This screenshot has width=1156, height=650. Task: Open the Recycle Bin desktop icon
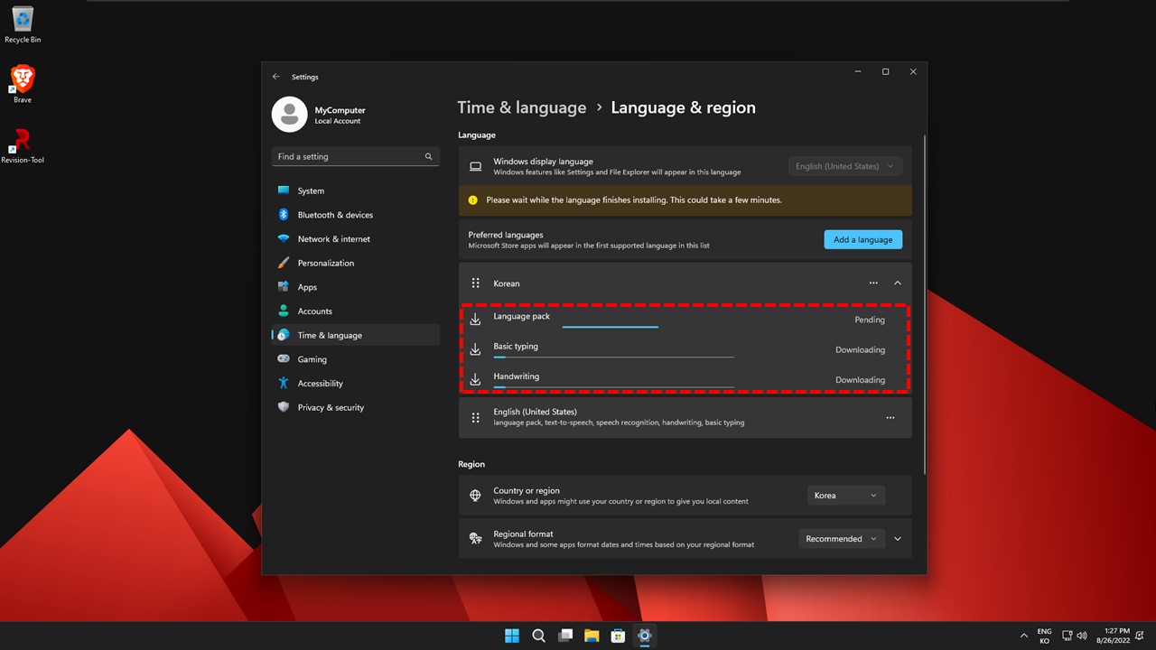[23, 24]
